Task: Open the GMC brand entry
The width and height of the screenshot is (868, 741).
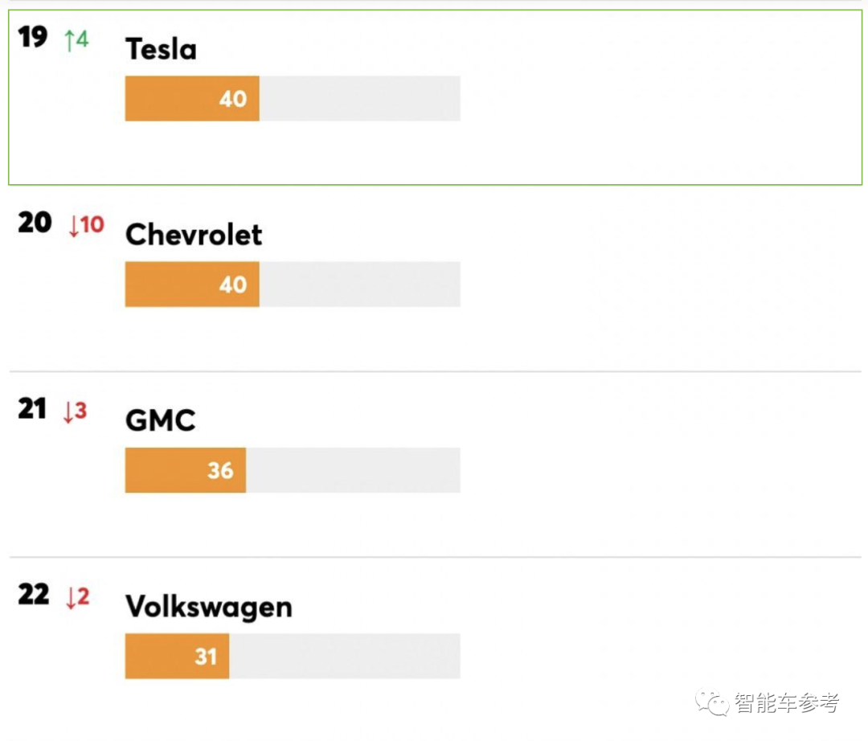Action: point(160,421)
